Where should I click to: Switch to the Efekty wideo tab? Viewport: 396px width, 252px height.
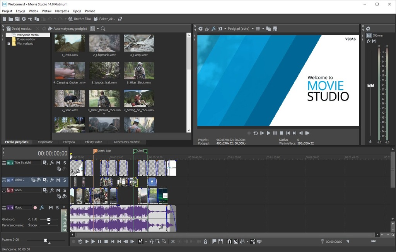tap(94, 142)
